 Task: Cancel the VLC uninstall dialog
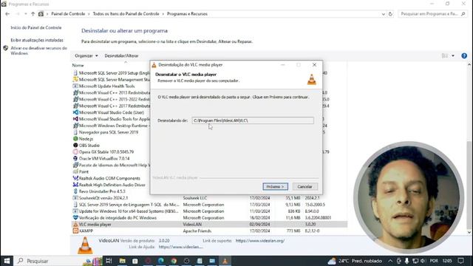pos(304,187)
